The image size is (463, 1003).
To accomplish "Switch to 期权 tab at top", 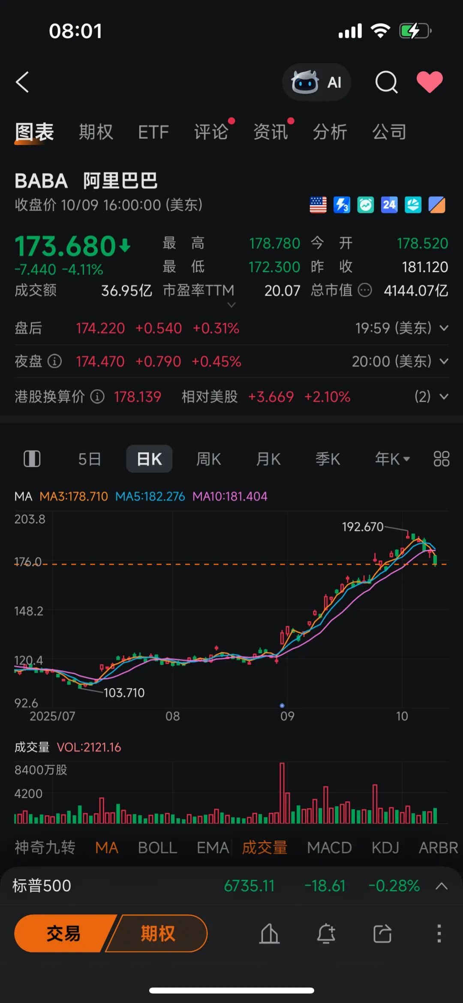I will (x=96, y=132).
